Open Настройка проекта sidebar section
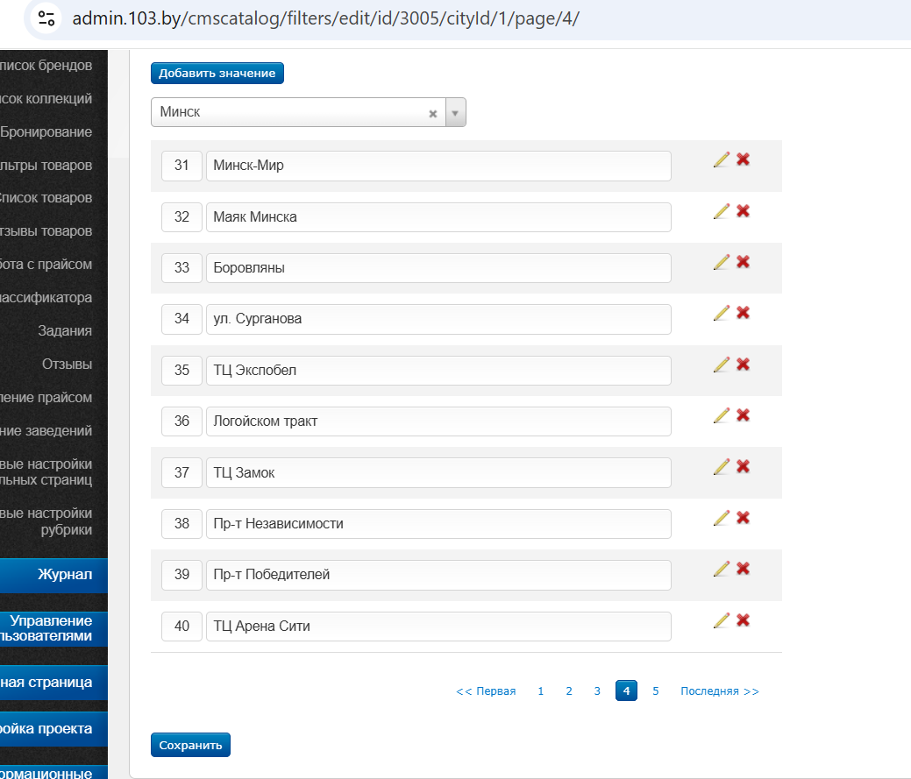The height and width of the screenshot is (779, 911). pos(53,729)
